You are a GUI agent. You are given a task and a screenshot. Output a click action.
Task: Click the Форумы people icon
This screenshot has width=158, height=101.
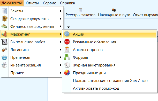pos(67,57)
